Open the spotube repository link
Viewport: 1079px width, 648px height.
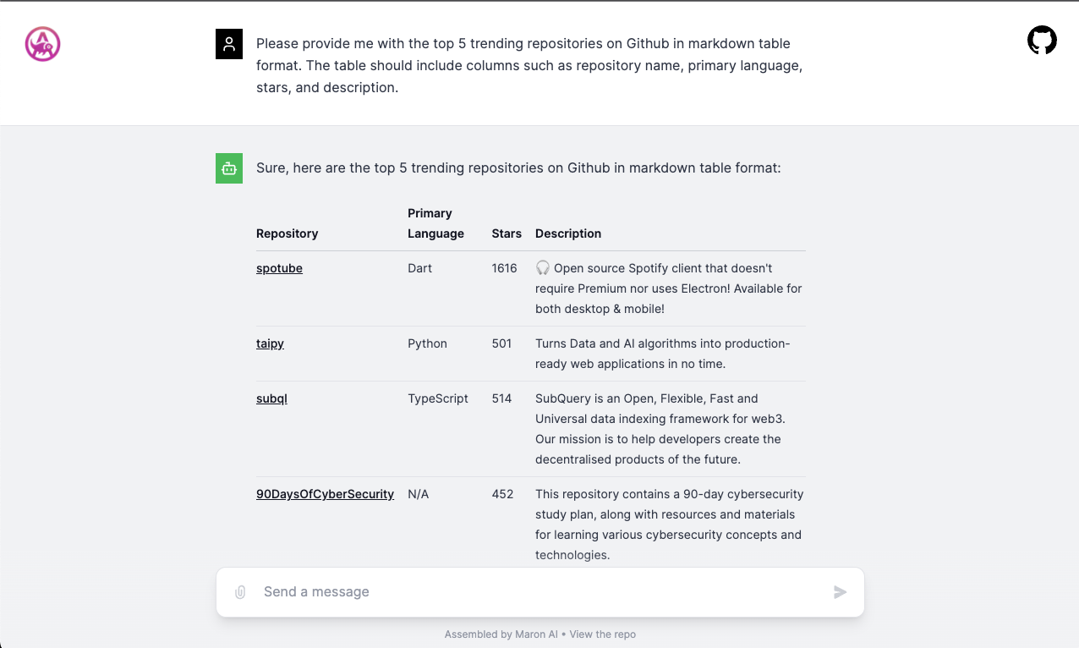click(279, 268)
